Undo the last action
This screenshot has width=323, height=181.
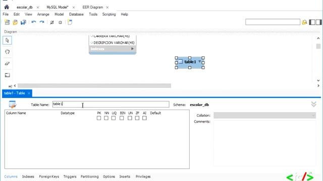(x=34, y=22)
